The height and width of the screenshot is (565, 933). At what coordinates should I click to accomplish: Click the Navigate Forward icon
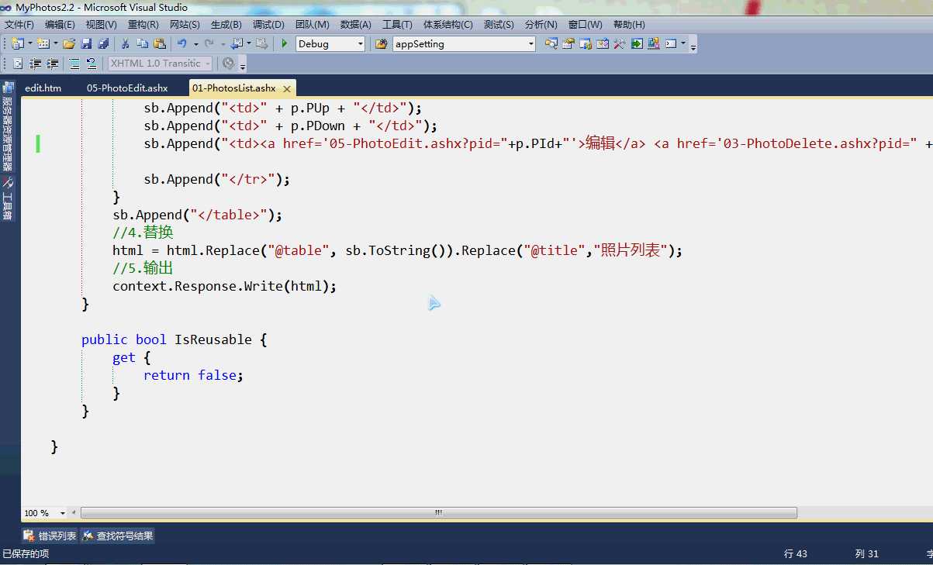261,43
